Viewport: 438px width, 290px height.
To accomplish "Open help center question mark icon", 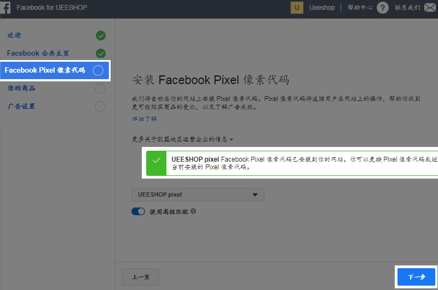I will pyautogui.click(x=382, y=8).
